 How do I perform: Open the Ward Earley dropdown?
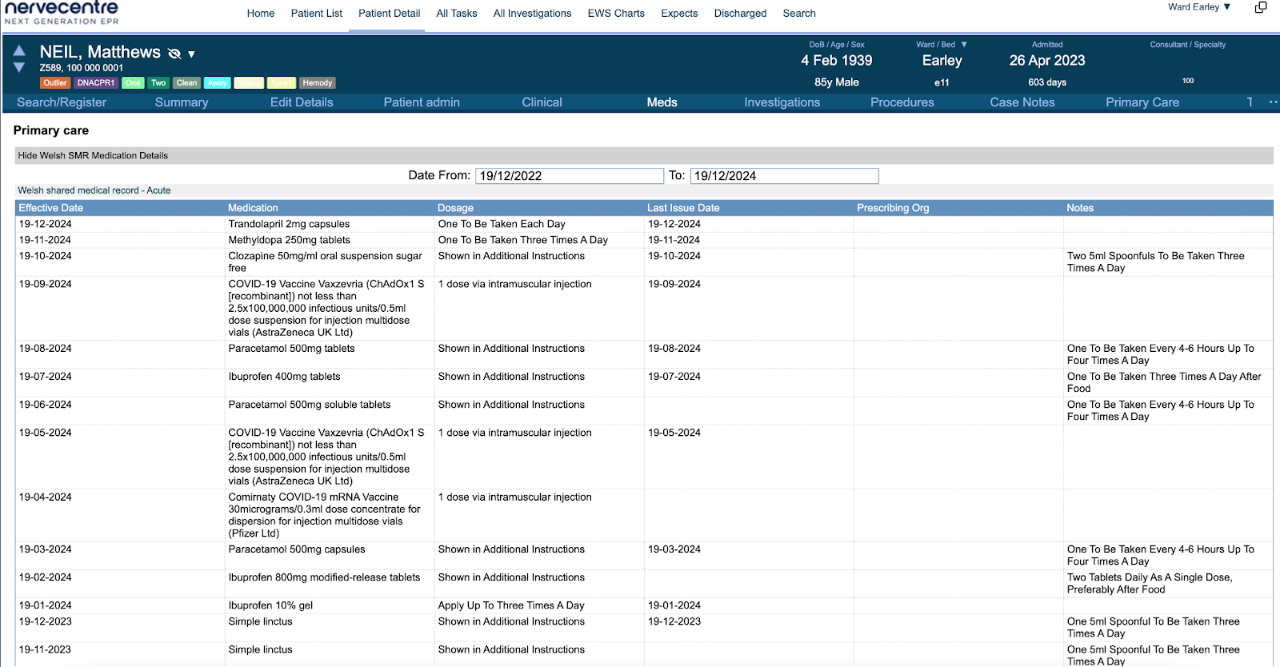click(x=1198, y=7)
